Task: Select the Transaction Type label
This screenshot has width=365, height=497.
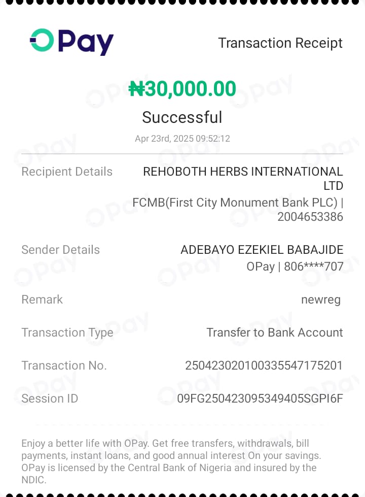Action: pos(67,333)
